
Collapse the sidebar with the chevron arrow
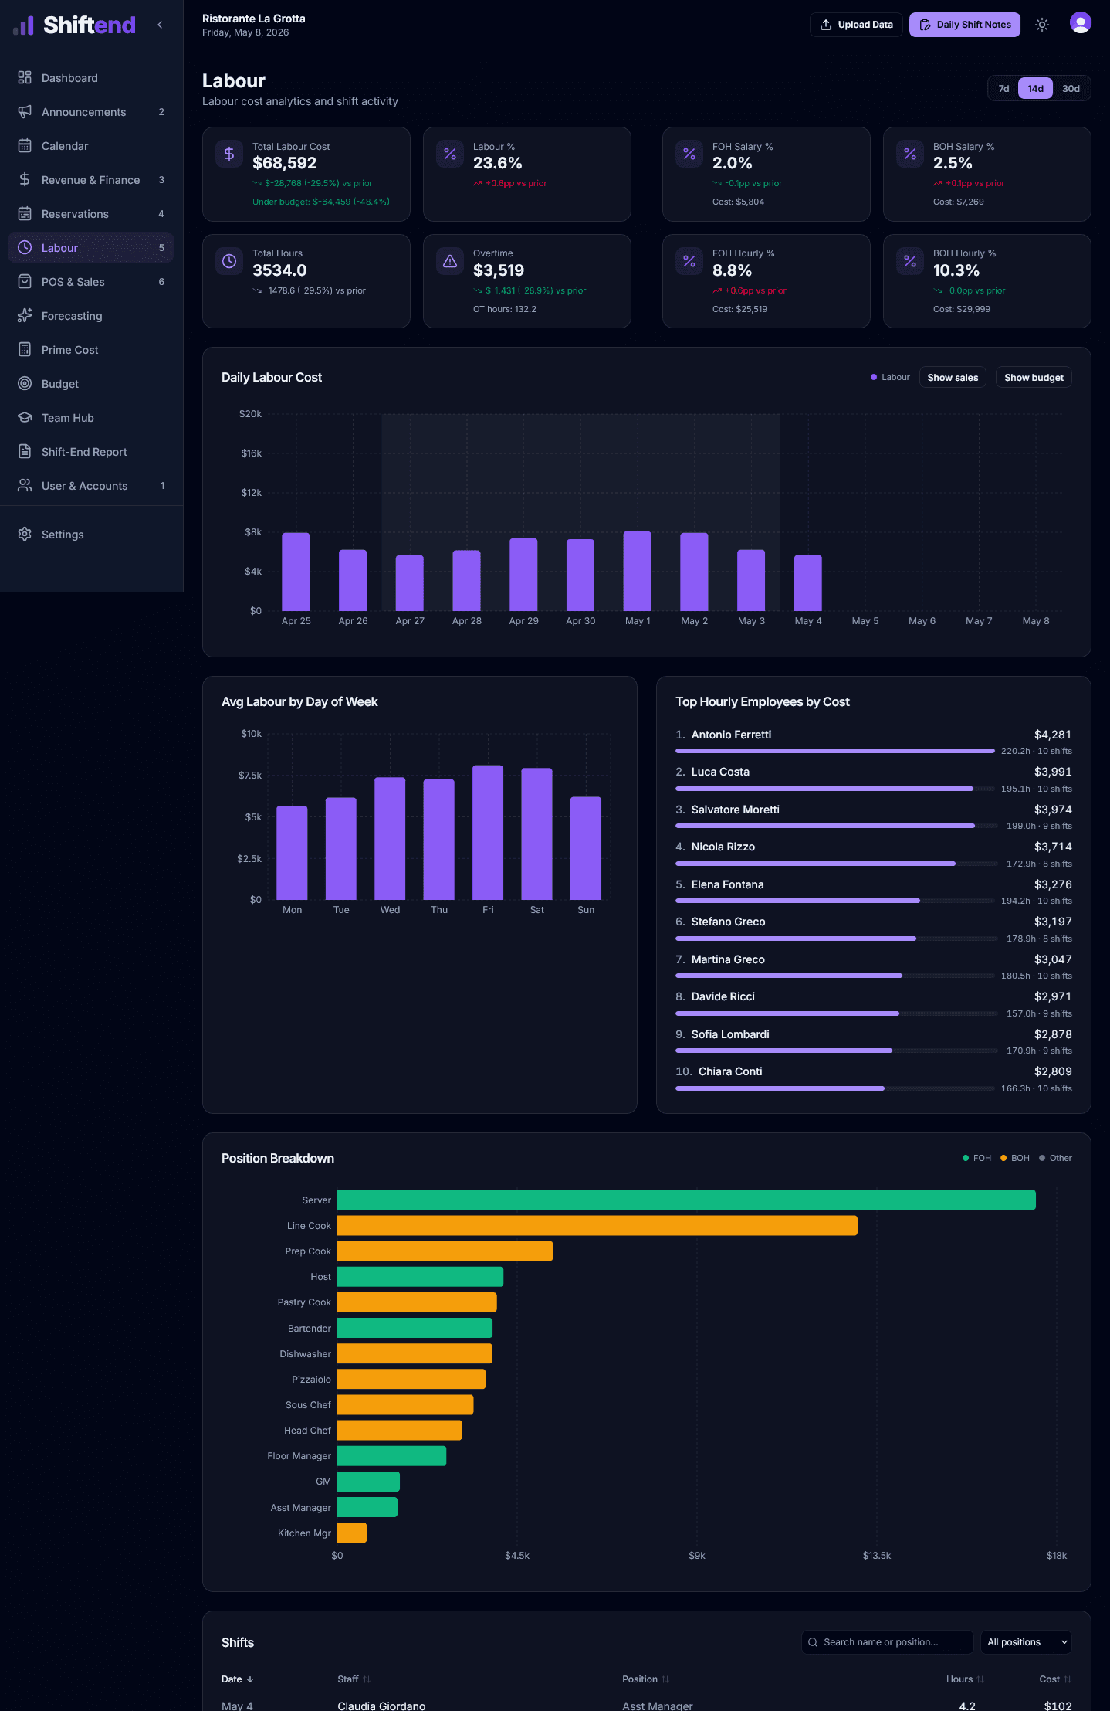click(160, 25)
